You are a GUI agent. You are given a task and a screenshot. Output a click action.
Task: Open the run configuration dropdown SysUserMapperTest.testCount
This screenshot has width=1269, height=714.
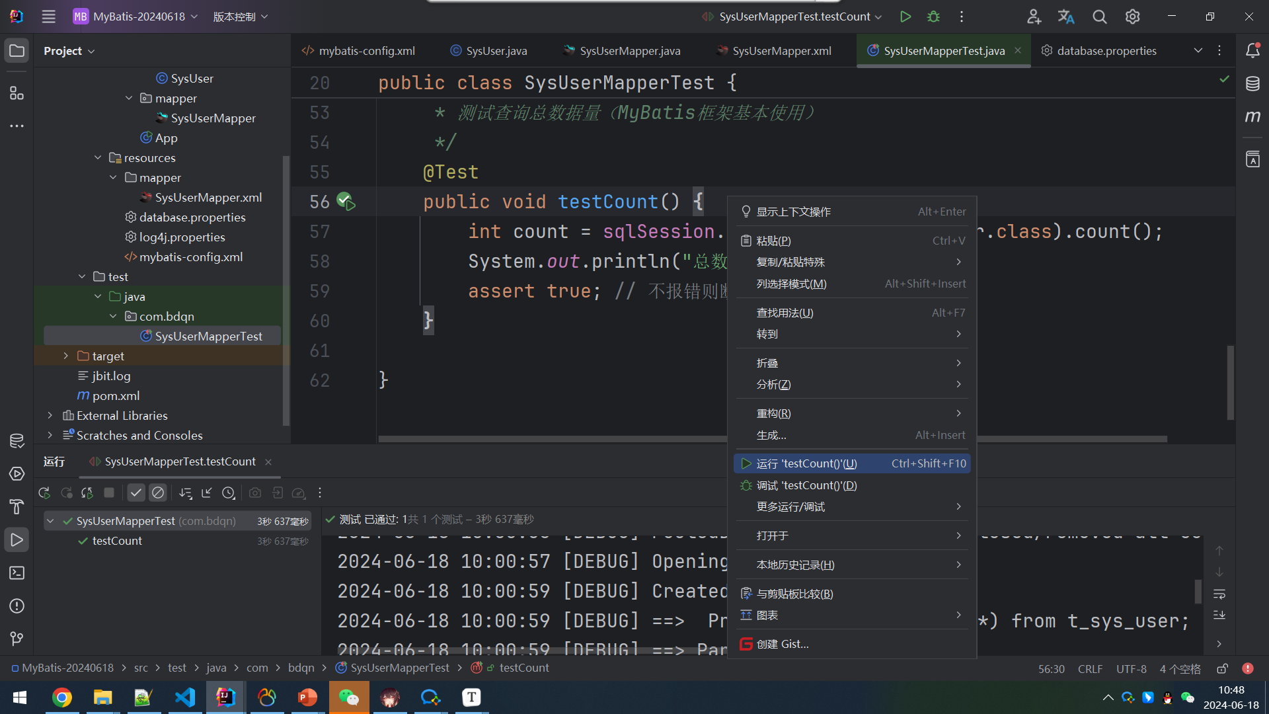792,17
